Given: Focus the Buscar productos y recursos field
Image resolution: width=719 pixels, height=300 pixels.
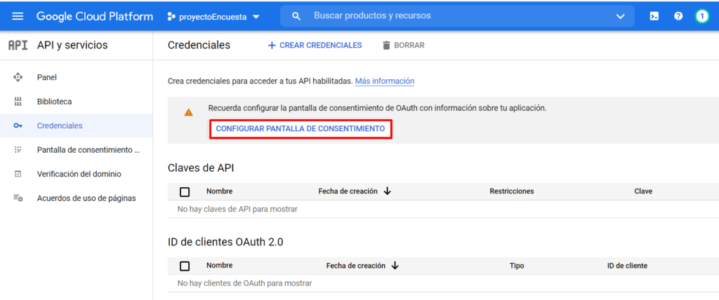Looking at the screenshot, I should pos(456,16).
